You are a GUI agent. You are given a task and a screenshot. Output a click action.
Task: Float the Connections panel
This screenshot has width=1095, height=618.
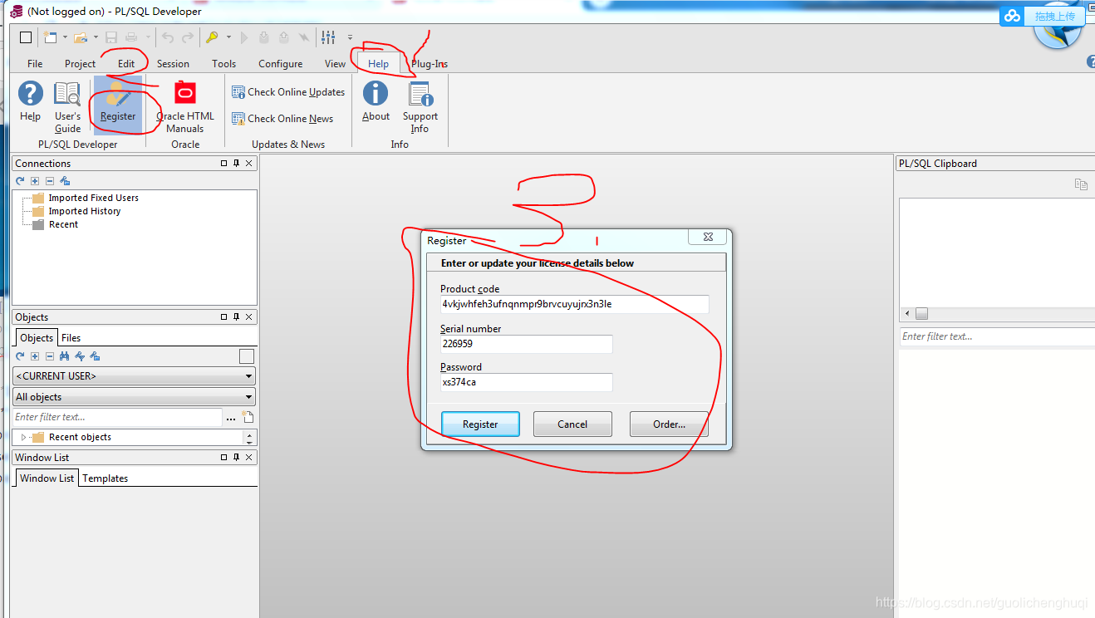click(x=223, y=164)
